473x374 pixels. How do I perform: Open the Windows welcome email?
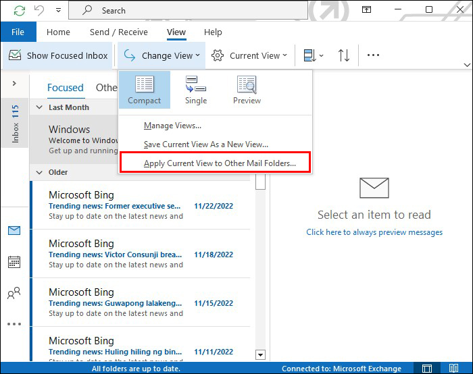pos(74,139)
